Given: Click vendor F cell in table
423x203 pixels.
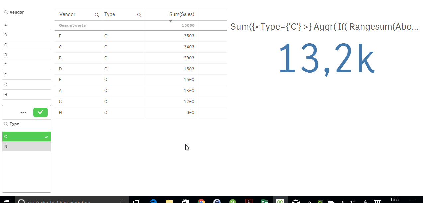Looking at the screenshot, I should pos(79,36).
